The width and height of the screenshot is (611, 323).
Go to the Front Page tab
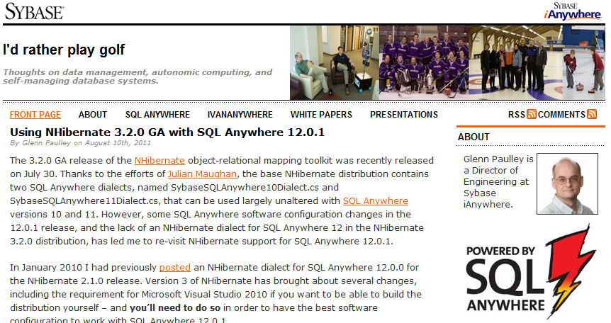(x=35, y=115)
